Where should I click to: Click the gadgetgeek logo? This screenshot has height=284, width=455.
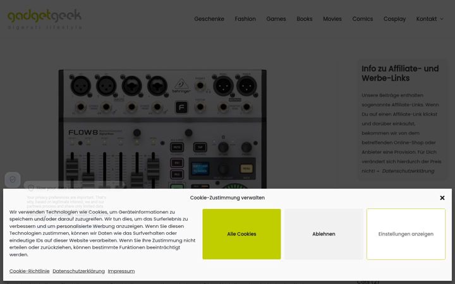click(x=44, y=19)
